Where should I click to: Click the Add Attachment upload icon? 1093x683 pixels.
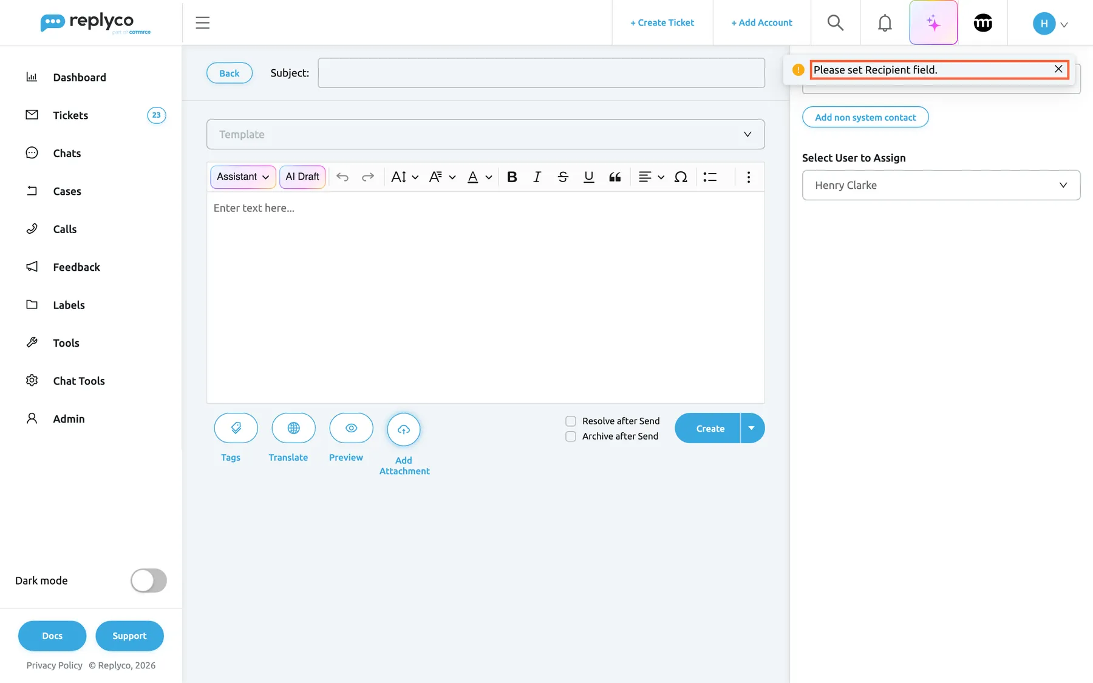point(404,430)
